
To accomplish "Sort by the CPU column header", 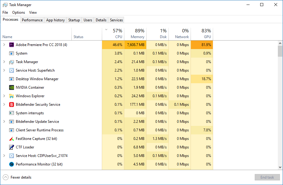I will (113, 34).
